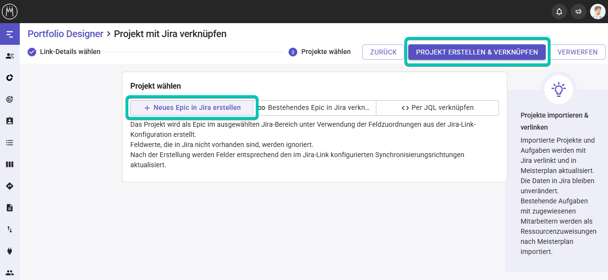Open the user avatar menu

(598, 12)
